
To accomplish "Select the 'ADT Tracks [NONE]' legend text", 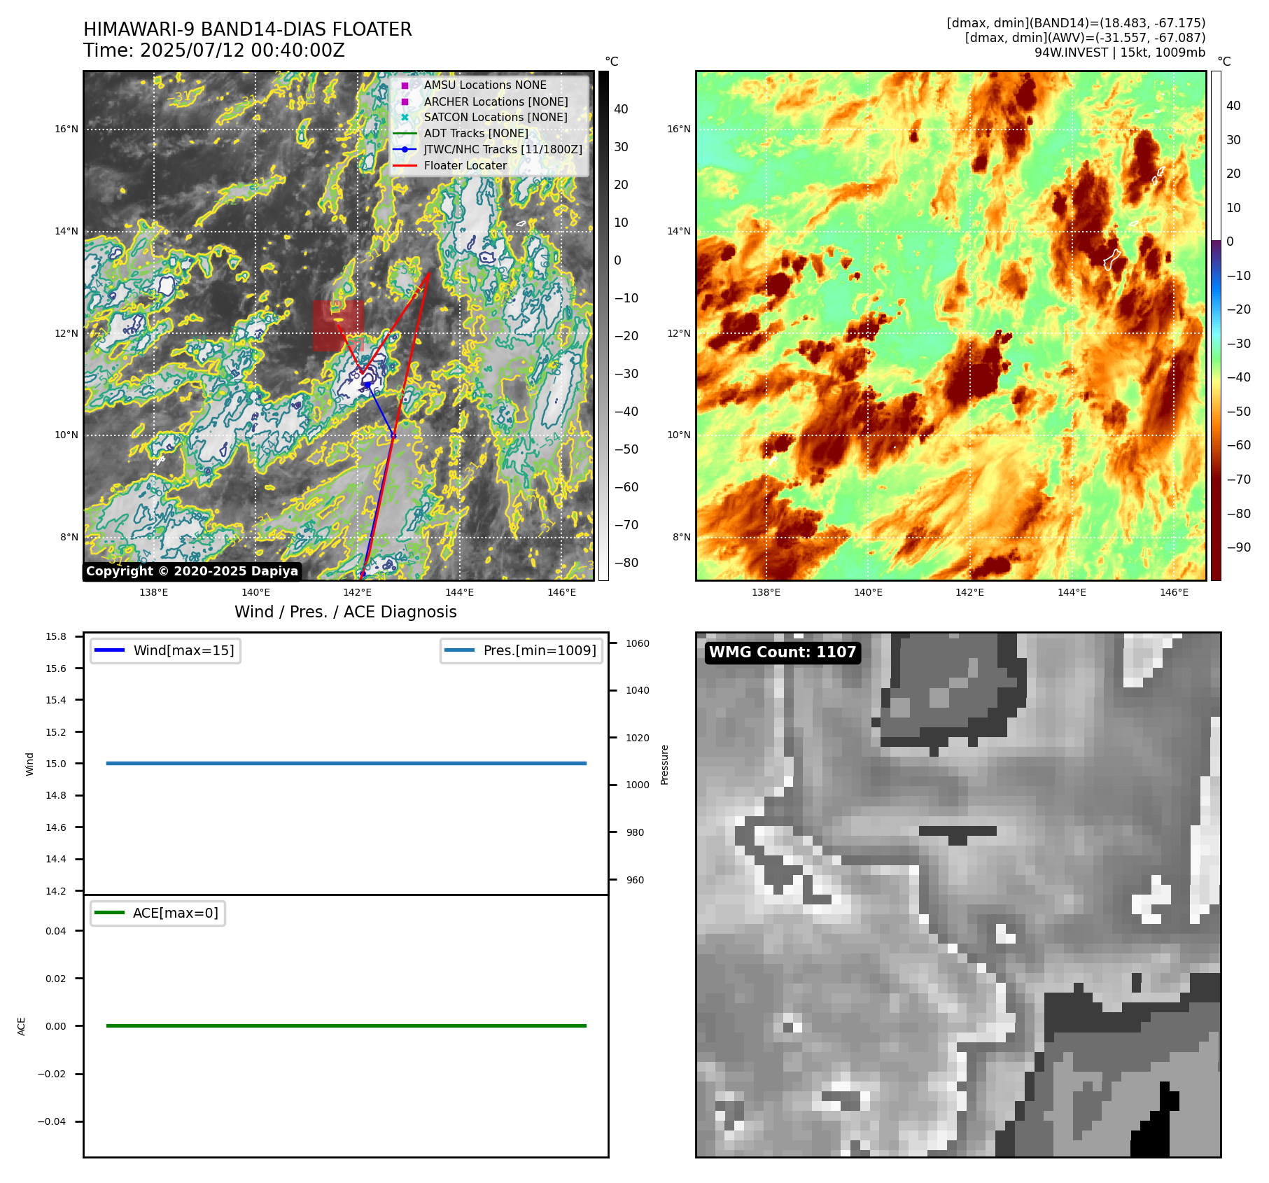I will click(x=476, y=133).
